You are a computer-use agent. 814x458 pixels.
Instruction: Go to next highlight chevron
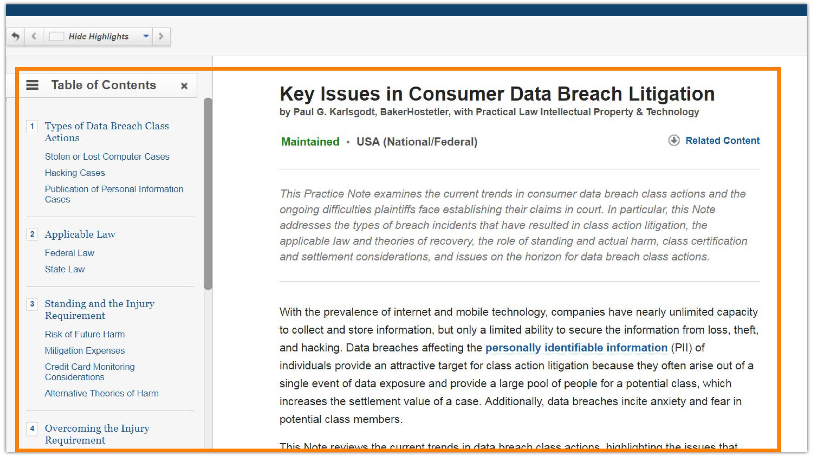tap(161, 36)
